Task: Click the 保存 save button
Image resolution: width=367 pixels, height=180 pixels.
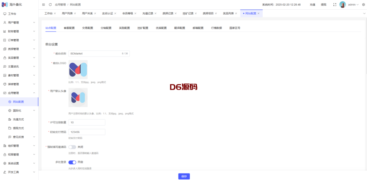Action: tap(184, 176)
